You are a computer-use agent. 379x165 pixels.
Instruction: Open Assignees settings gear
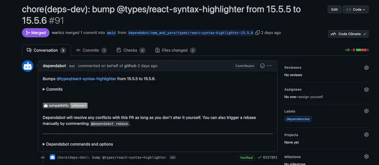(366, 89)
